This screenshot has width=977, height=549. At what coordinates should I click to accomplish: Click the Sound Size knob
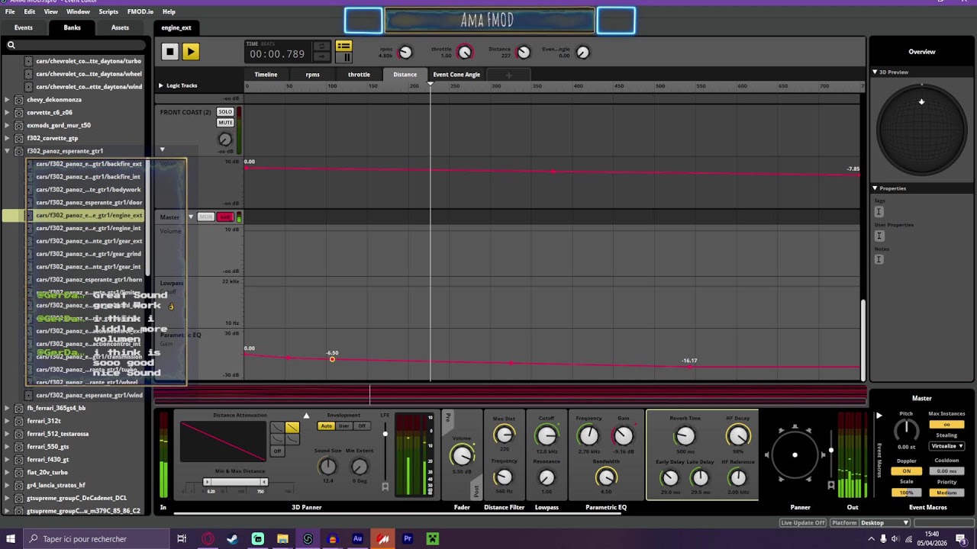tap(327, 467)
